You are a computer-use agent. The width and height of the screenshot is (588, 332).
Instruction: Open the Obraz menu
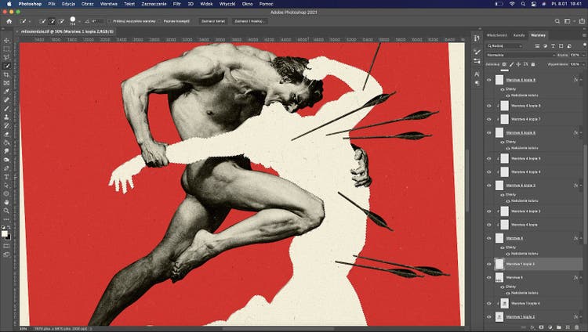point(87,4)
